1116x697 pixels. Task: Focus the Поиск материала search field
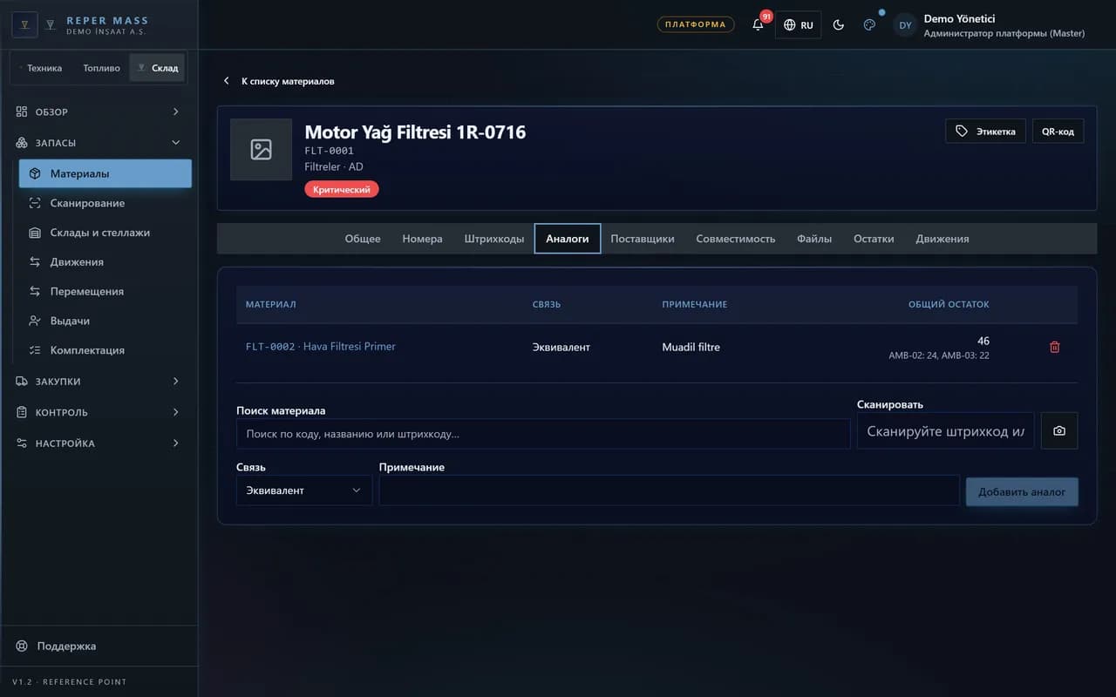543,434
